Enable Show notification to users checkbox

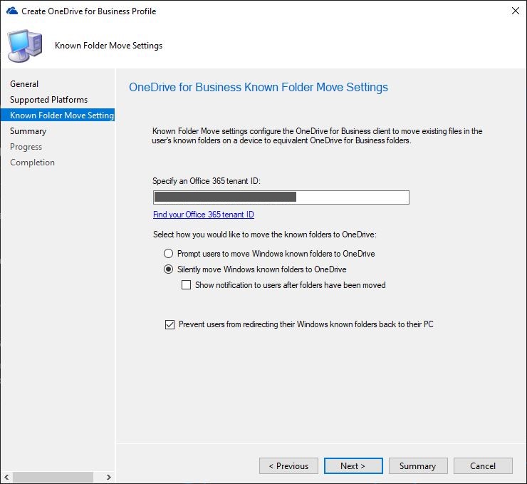[x=186, y=285]
